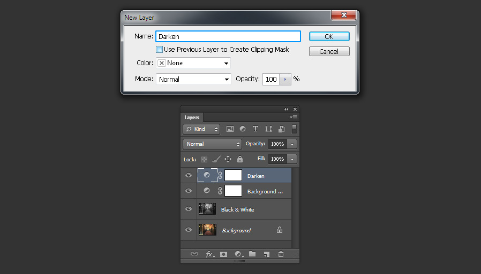Create a new layer icon
Image resolution: width=481 pixels, height=274 pixels.
click(267, 254)
